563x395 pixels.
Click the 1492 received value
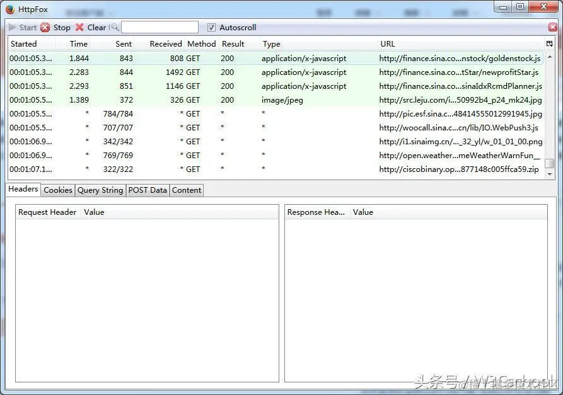click(x=174, y=72)
